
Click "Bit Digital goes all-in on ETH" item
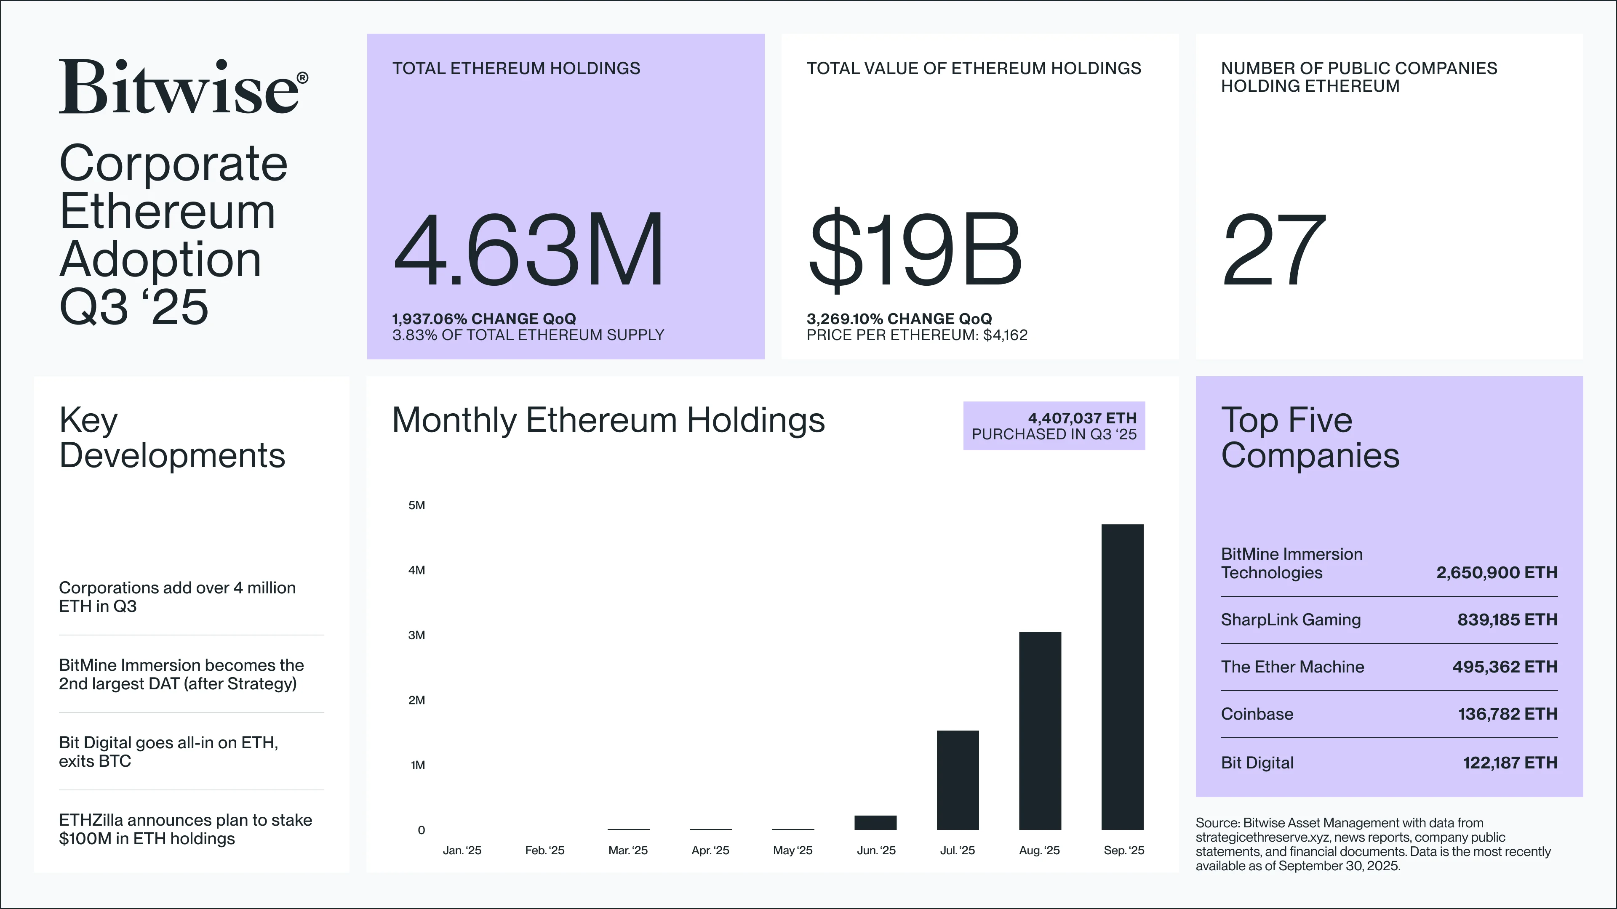(168, 752)
